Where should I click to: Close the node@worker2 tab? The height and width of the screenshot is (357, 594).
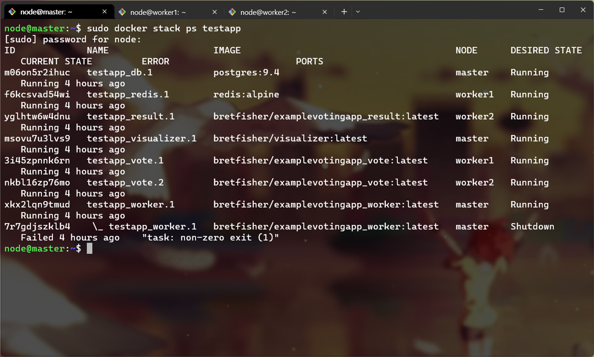click(x=325, y=12)
